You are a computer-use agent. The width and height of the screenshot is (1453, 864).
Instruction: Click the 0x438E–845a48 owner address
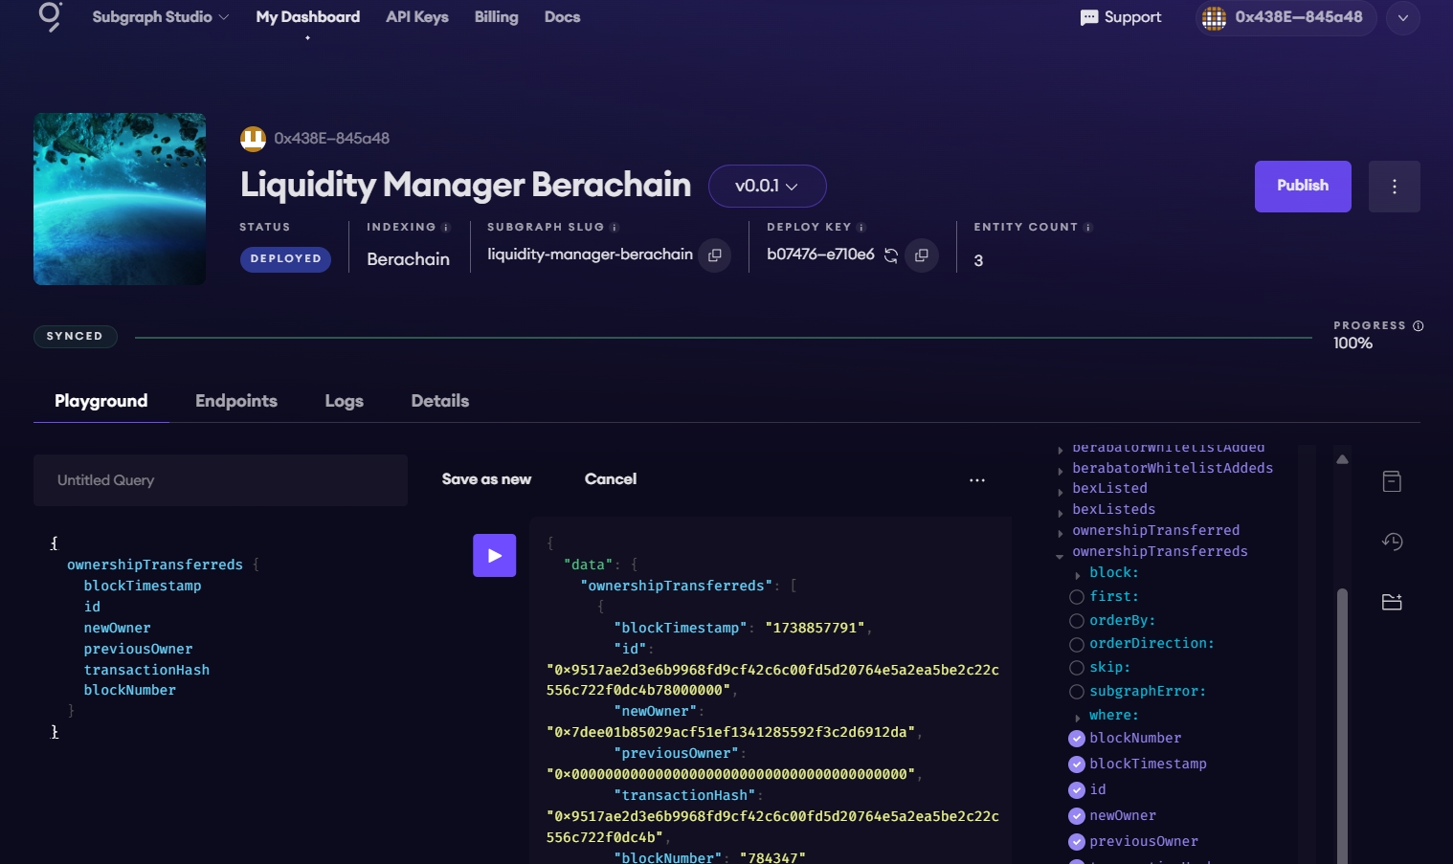pyautogui.click(x=332, y=139)
